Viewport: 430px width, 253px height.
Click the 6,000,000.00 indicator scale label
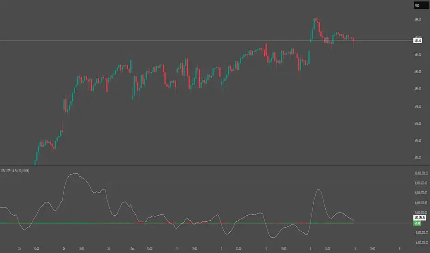coord(421,193)
